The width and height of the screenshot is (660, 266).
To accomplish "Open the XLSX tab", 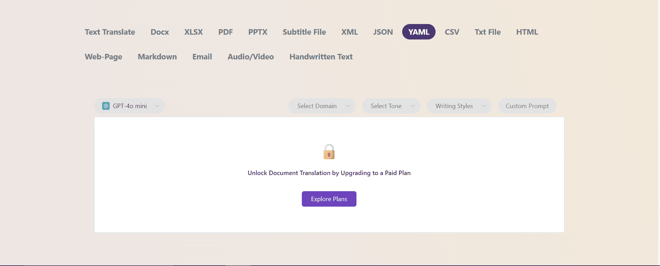I will (x=194, y=32).
